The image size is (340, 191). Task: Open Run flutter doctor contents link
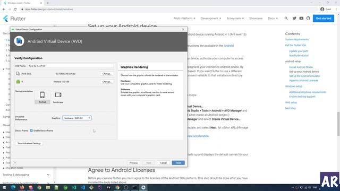299,55
